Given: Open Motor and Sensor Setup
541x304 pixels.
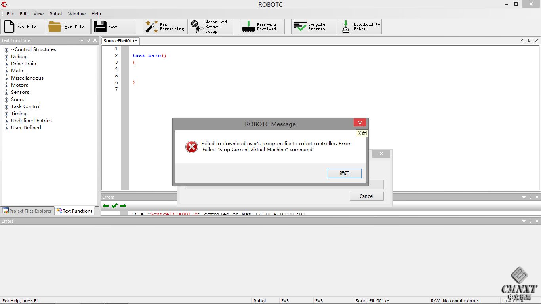Looking at the screenshot, I should 211,27.
